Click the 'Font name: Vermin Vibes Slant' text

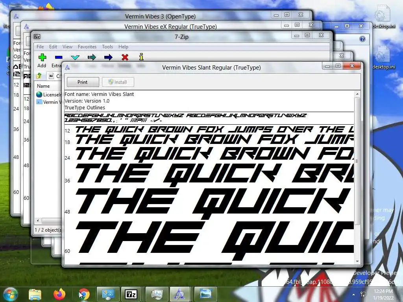tap(99, 94)
